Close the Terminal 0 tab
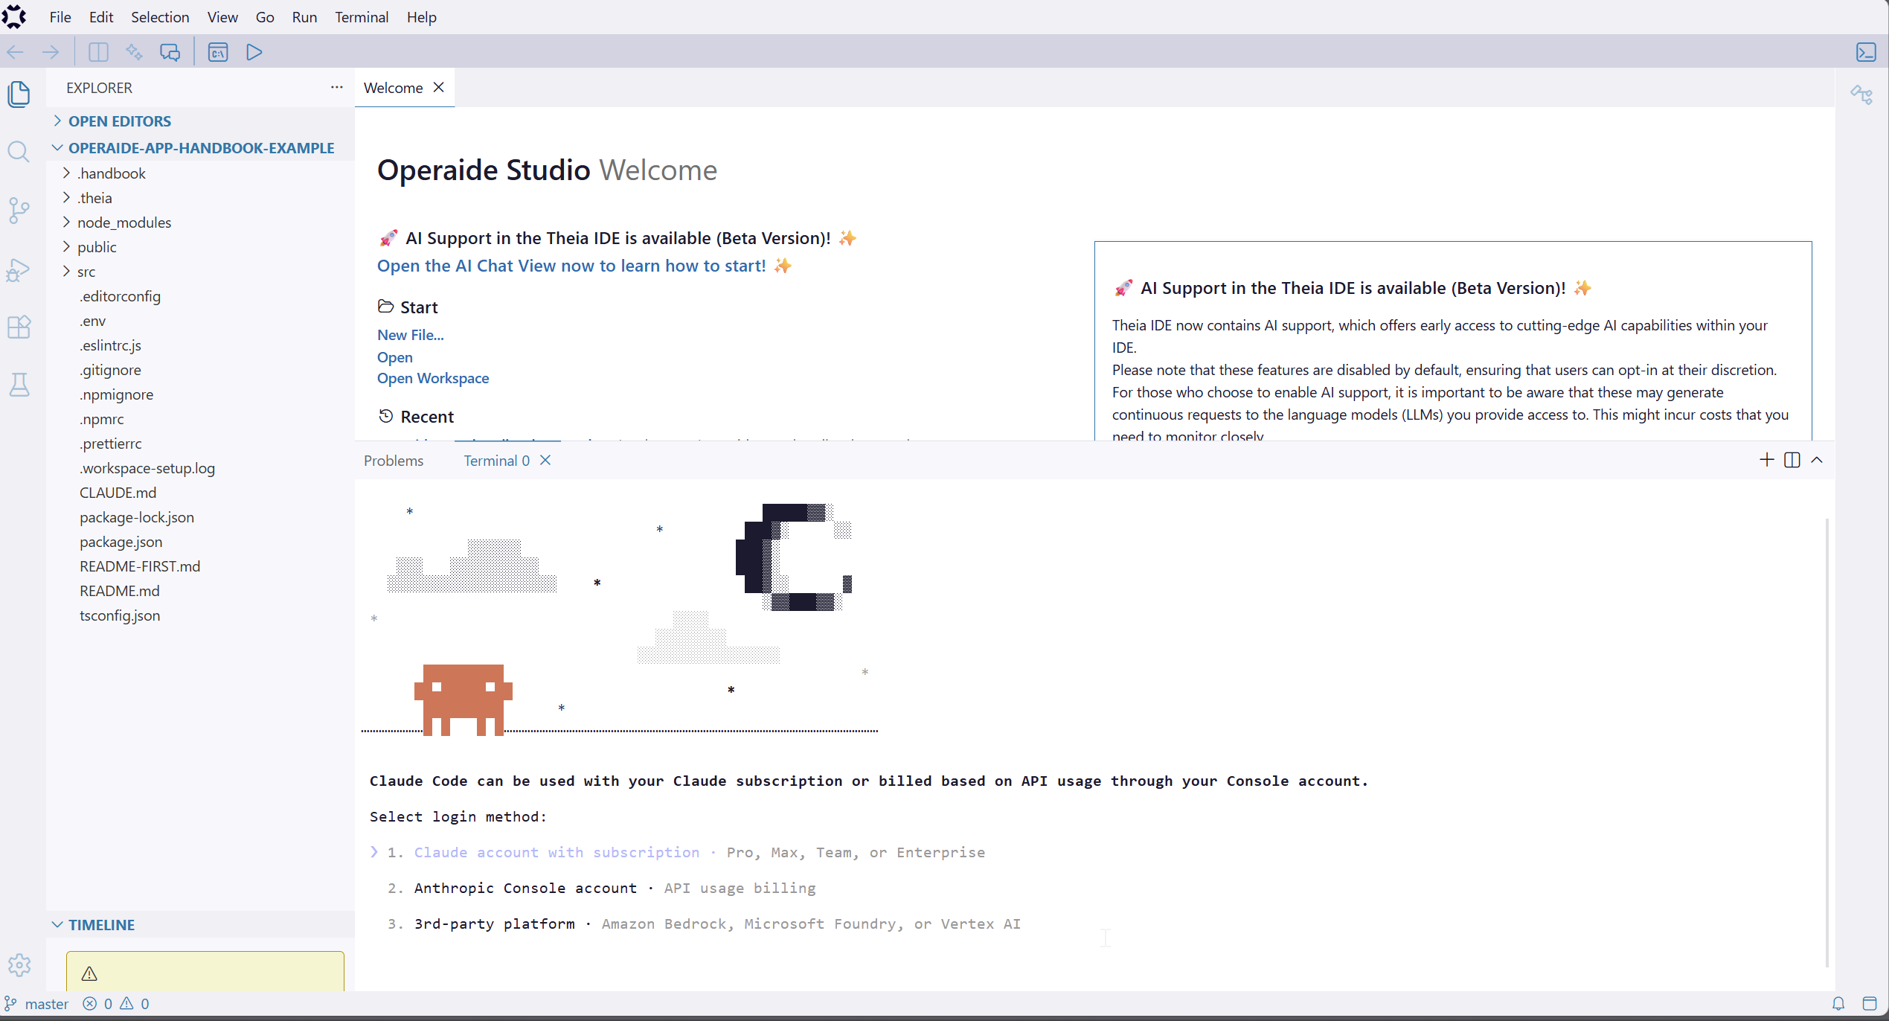Screen dimensions: 1889x1021 point(545,460)
